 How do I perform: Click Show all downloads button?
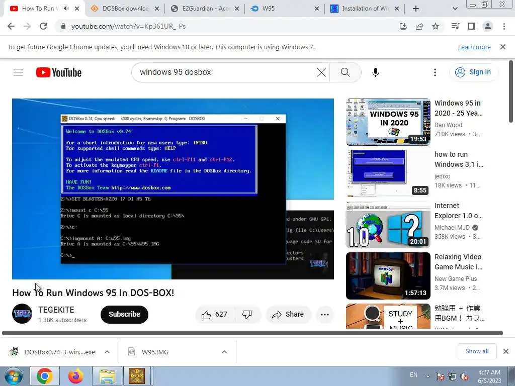pyautogui.click(x=477, y=351)
